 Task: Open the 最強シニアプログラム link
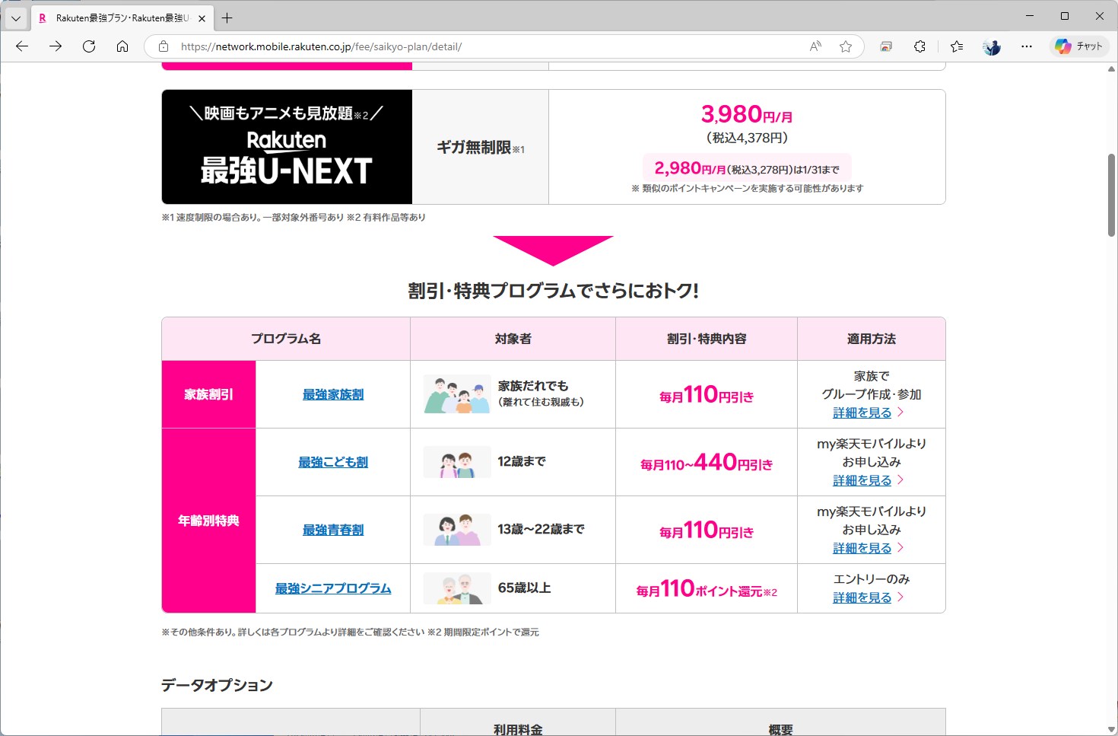click(332, 588)
